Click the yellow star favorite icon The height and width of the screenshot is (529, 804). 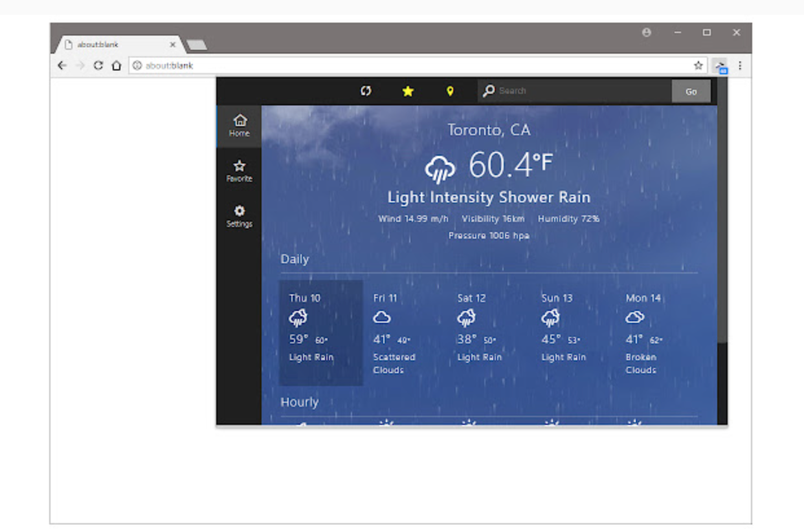tap(408, 91)
